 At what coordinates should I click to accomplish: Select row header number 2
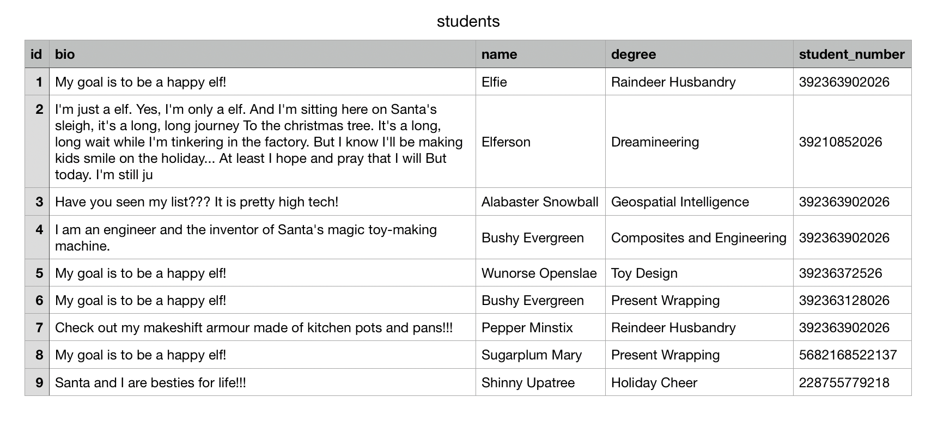click(x=37, y=142)
